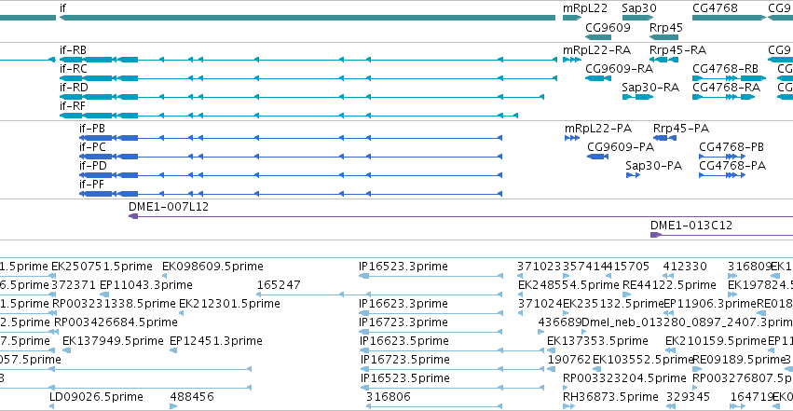
Task: Click EST EP11906.3prime
Action: [x=709, y=304]
